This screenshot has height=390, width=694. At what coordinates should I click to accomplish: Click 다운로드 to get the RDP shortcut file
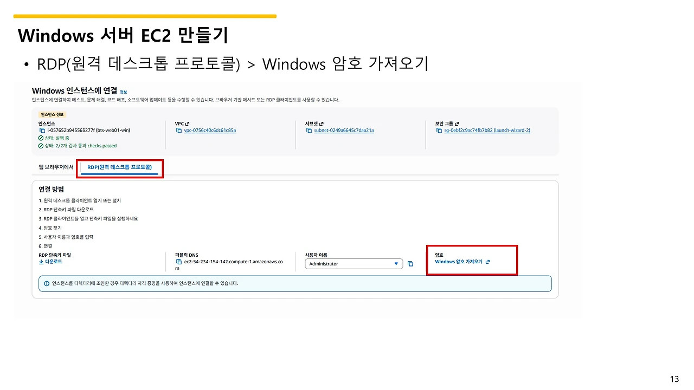coord(50,262)
